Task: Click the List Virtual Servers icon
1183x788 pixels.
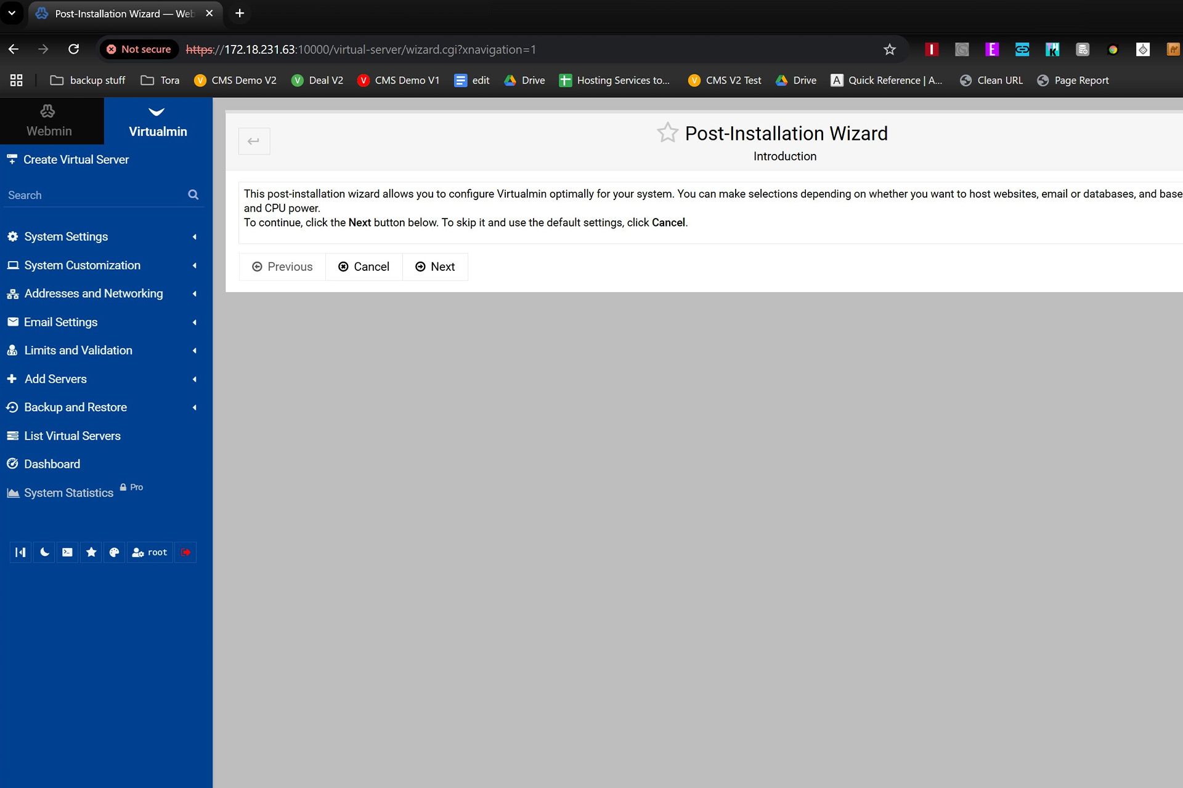Action: pyautogui.click(x=13, y=435)
